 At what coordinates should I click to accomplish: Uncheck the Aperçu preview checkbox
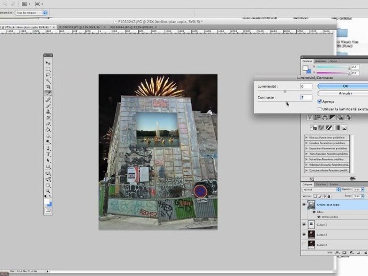coord(319,101)
